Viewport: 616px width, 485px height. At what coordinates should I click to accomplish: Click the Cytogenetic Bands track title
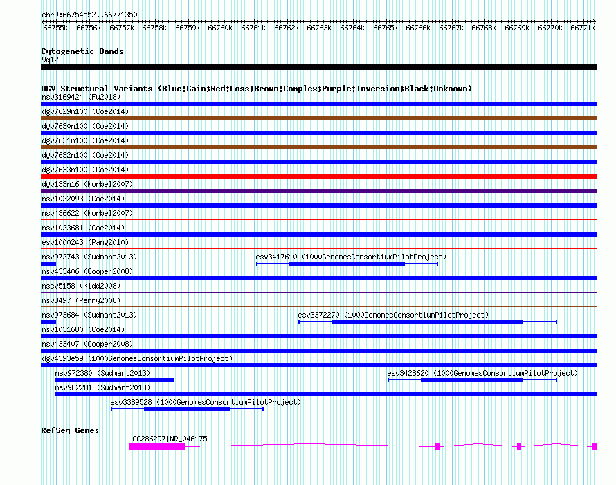(x=82, y=51)
